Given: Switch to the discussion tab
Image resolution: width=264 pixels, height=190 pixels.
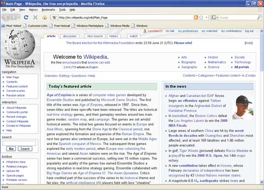Looking at the screenshot, I should (70, 36).
